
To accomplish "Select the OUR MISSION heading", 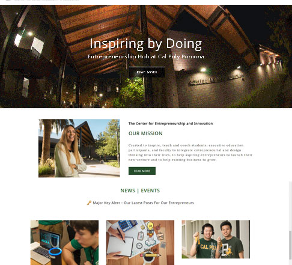I will pos(145,133).
